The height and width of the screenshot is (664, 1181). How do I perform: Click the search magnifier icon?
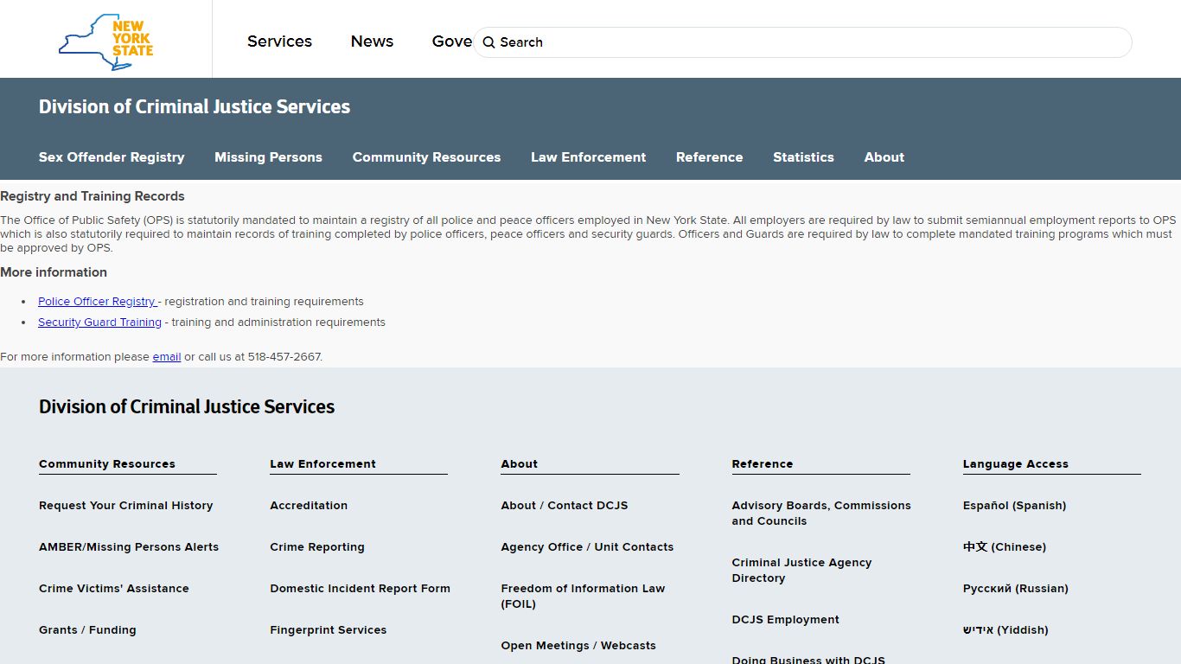(488, 42)
